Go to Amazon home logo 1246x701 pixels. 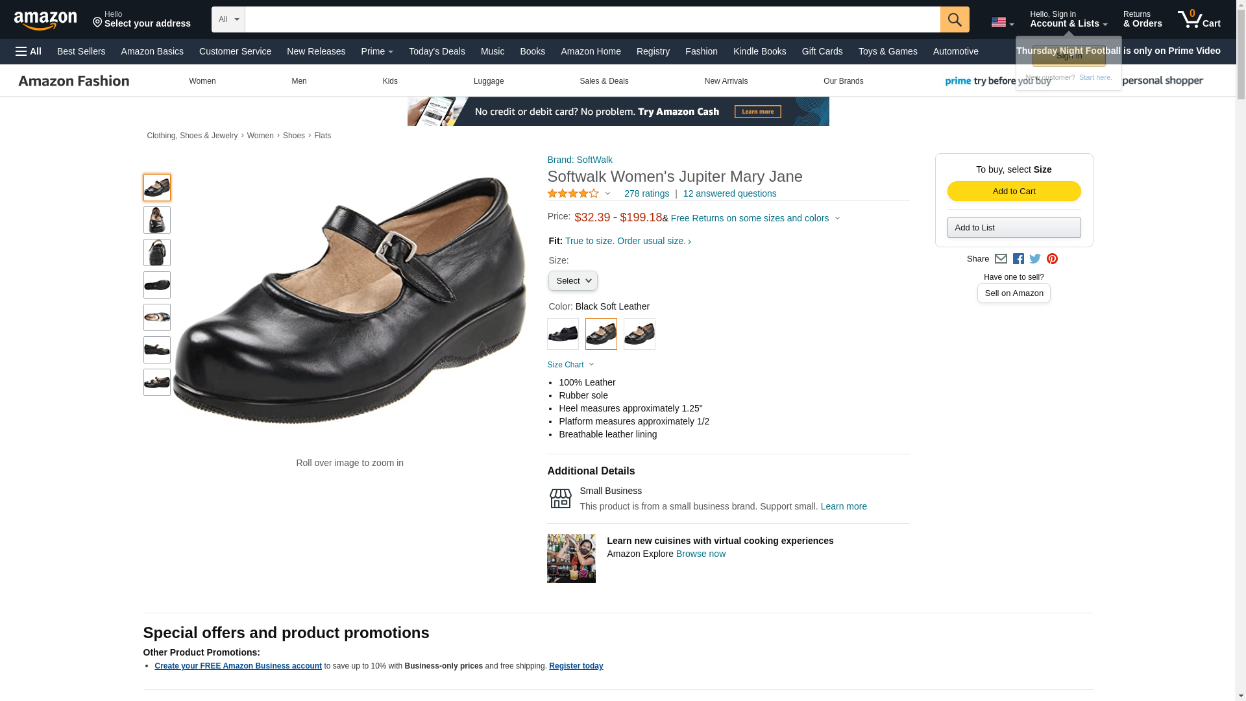click(45, 20)
